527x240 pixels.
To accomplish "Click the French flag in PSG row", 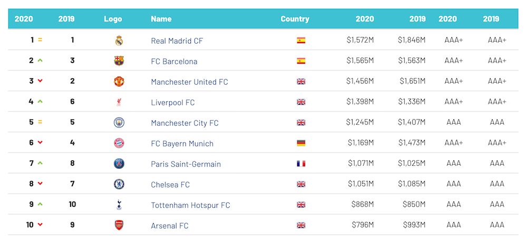I will pos(301,164).
